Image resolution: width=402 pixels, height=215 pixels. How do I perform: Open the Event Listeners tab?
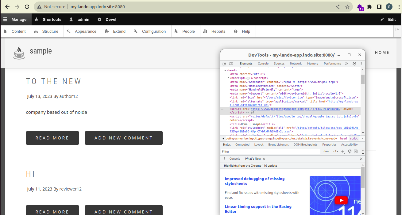(278, 145)
